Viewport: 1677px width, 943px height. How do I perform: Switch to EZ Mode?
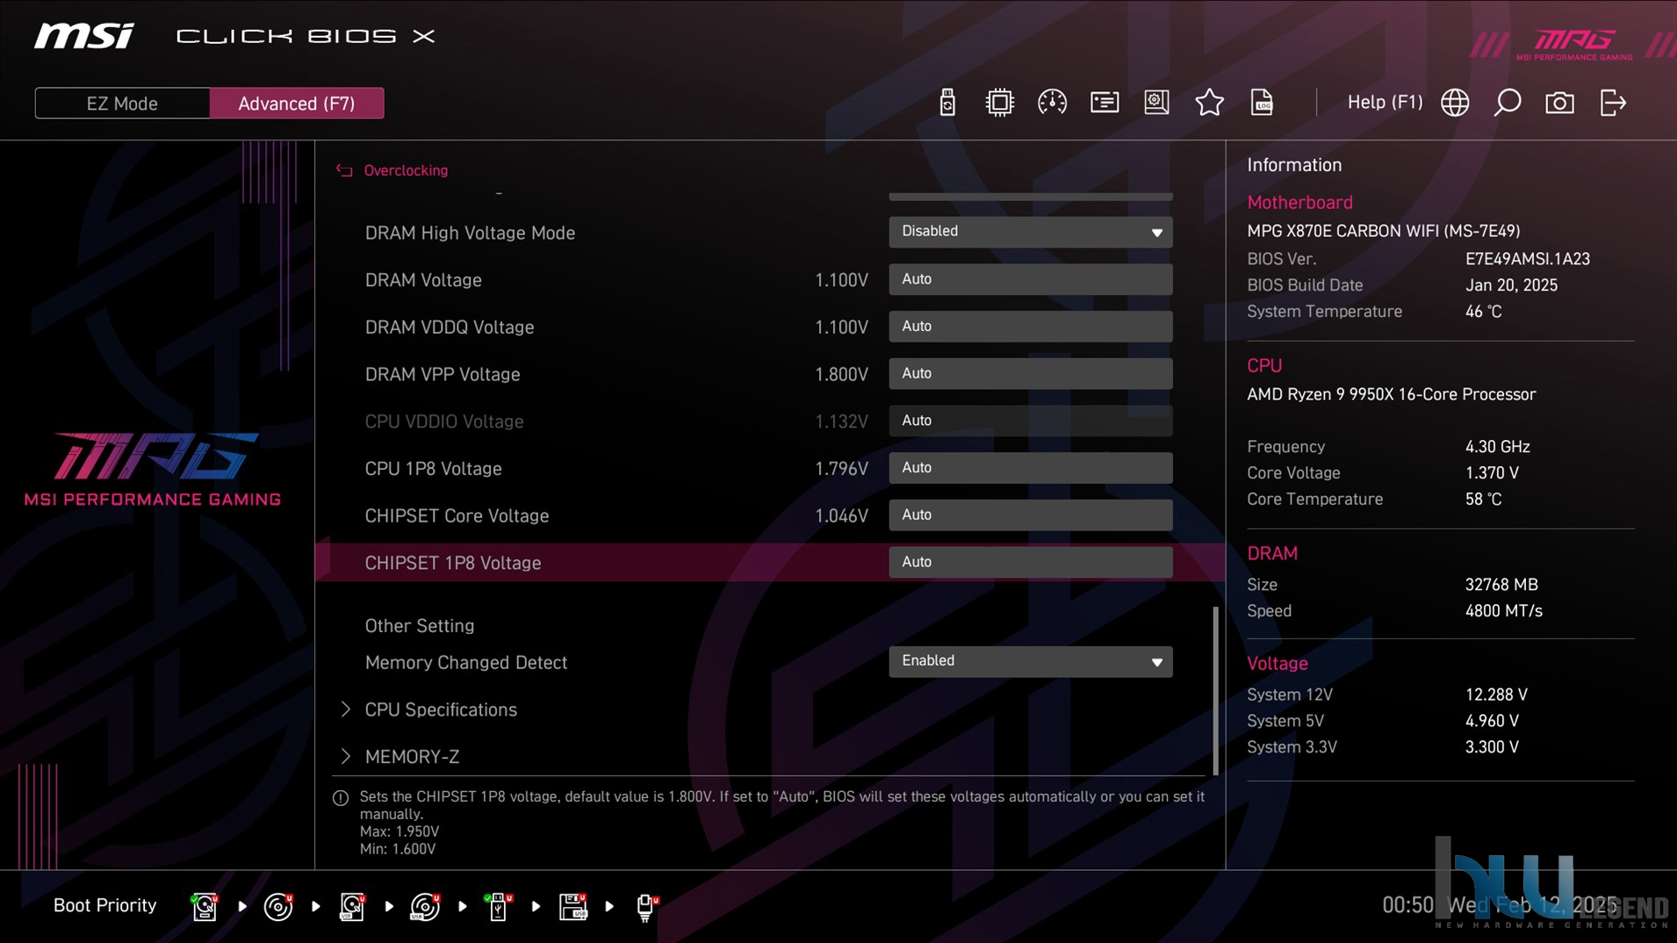point(122,104)
